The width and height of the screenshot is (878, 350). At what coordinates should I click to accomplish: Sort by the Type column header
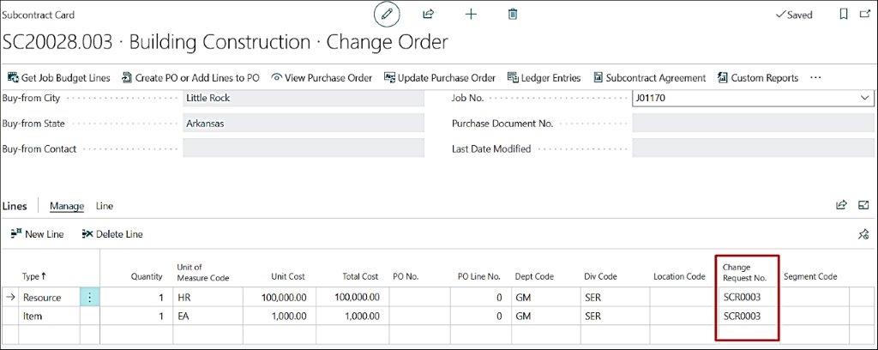click(33, 276)
